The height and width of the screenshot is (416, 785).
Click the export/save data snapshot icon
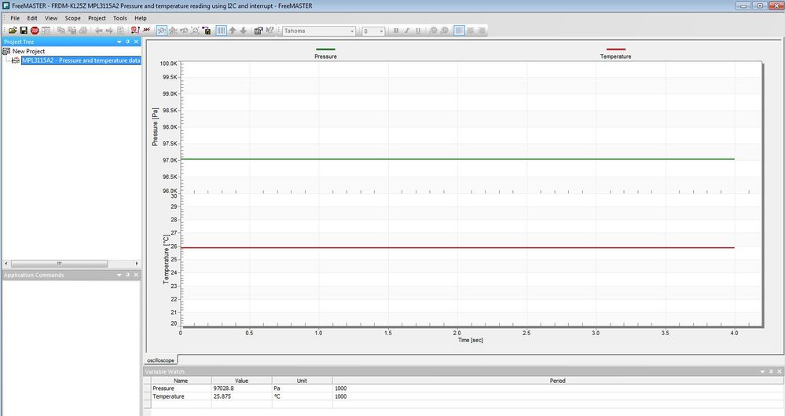coord(207,31)
